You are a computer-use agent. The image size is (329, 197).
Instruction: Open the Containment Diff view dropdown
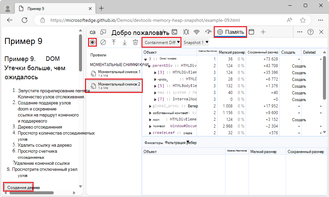(x=162, y=43)
